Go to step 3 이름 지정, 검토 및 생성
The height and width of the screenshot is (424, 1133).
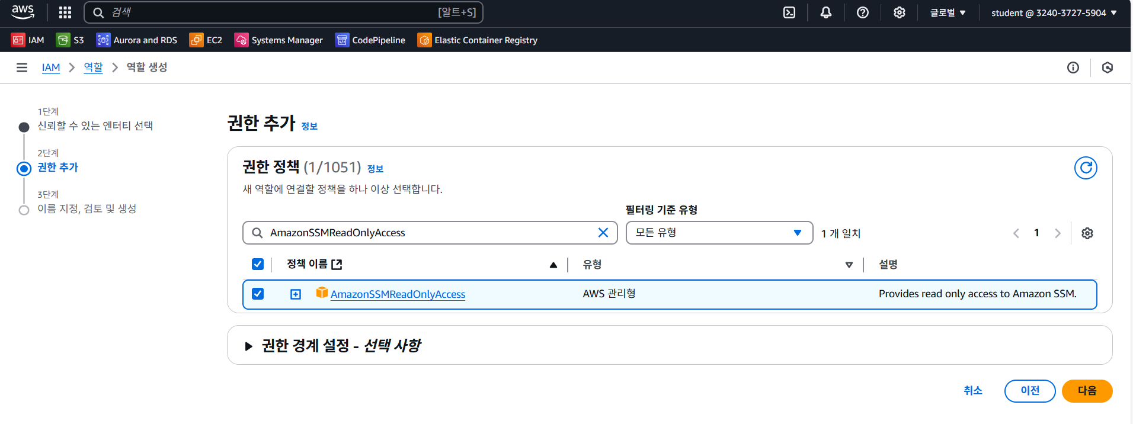click(87, 208)
